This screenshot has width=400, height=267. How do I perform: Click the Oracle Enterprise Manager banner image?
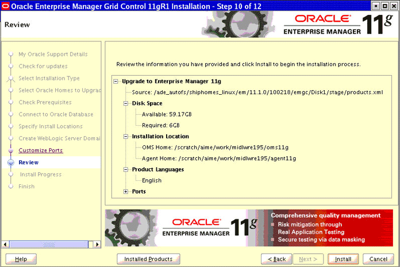pos(249,228)
